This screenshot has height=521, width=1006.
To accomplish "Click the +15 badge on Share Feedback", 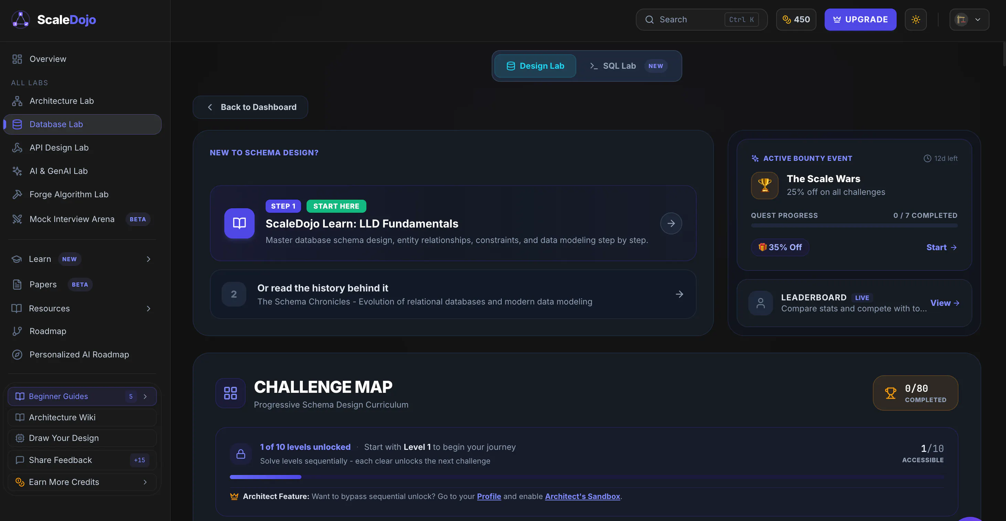I will pos(139,460).
